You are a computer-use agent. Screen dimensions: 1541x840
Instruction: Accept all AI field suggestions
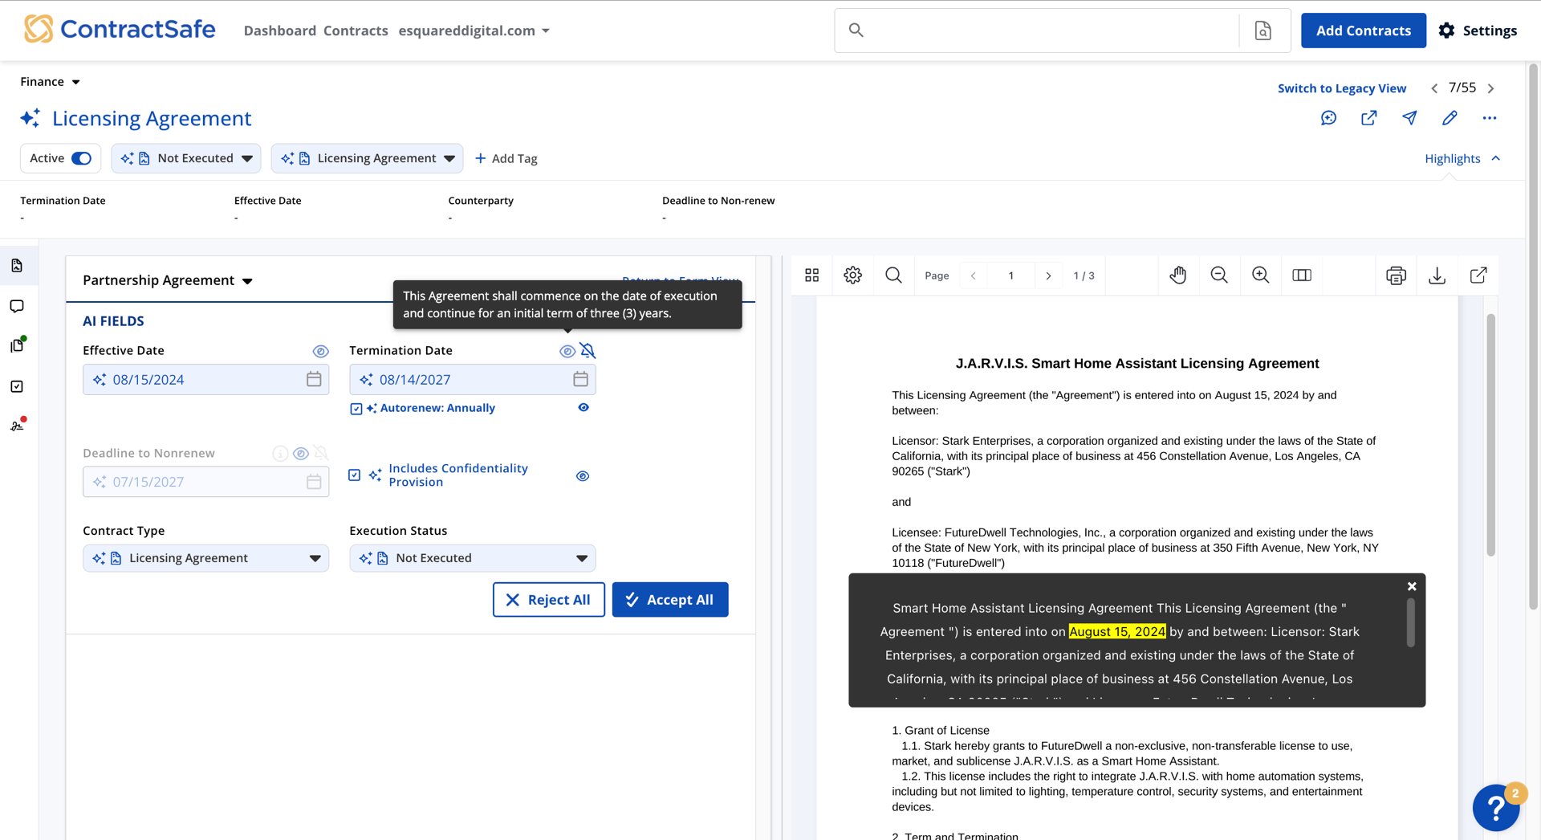(x=670, y=600)
